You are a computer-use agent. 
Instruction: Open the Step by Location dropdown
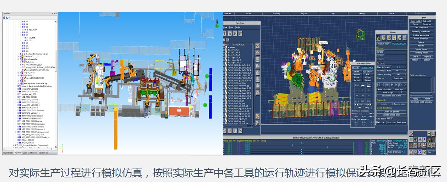pos(399,78)
